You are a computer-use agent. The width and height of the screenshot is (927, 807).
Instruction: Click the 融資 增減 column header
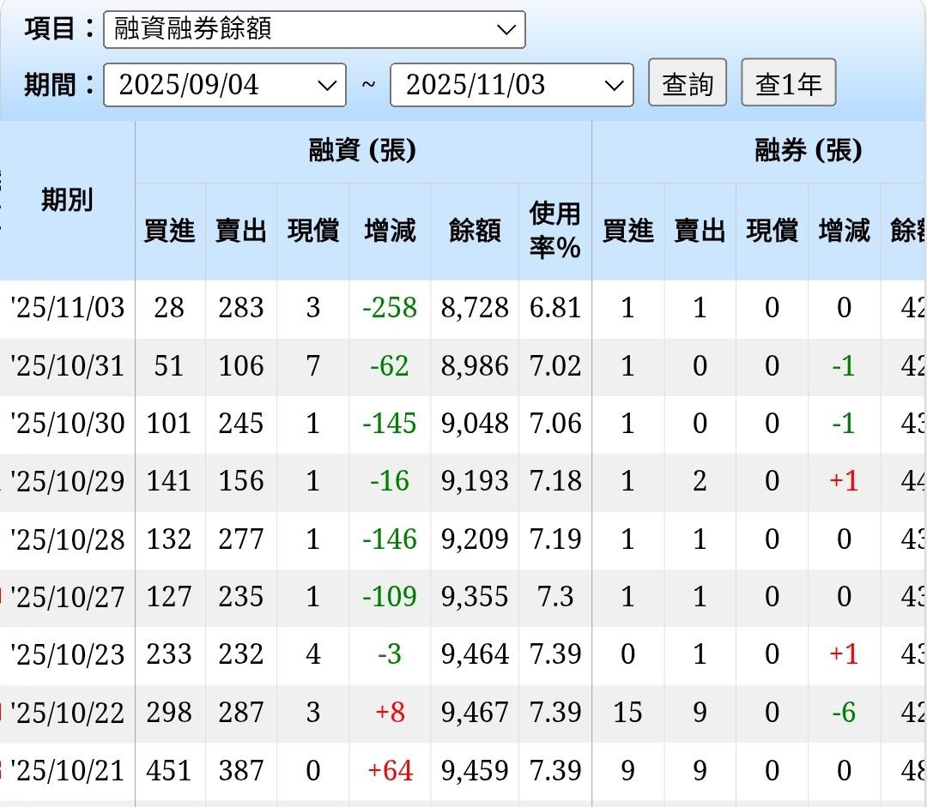(x=390, y=231)
